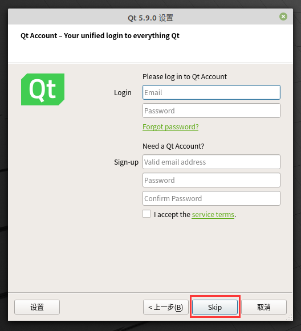Click the Login label text
This screenshot has height=331, width=301.
coord(123,93)
